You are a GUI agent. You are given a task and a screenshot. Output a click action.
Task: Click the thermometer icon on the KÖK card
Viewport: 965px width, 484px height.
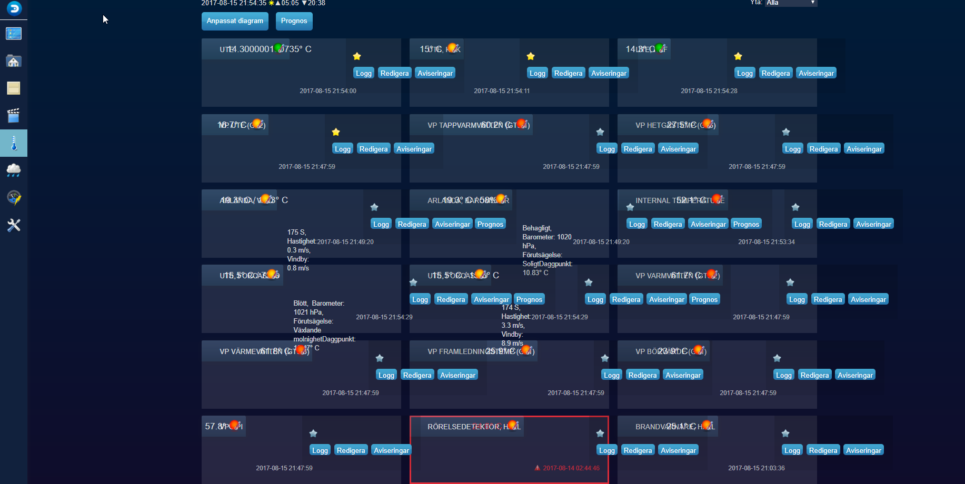(452, 48)
